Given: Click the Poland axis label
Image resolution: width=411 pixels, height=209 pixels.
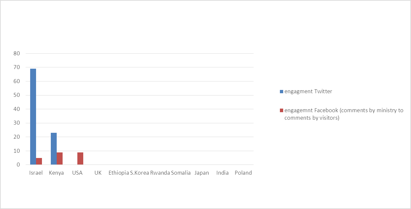Looking at the screenshot, I should click(x=243, y=173).
